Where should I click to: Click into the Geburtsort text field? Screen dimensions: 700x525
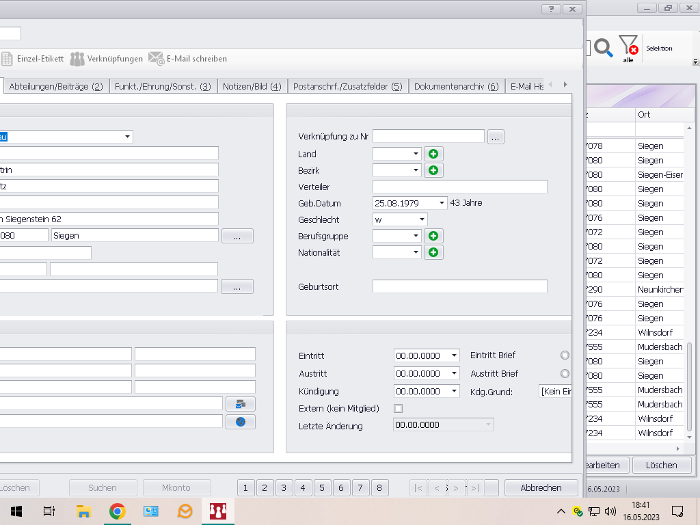(x=459, y=286)
